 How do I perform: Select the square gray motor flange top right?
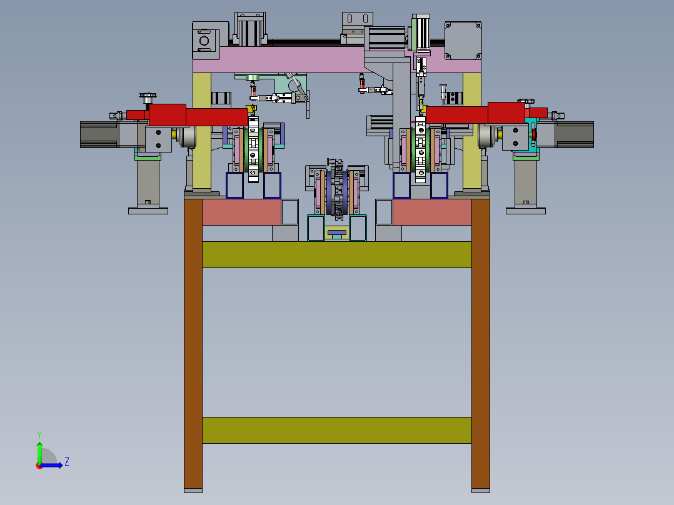[x=463, y=41]
